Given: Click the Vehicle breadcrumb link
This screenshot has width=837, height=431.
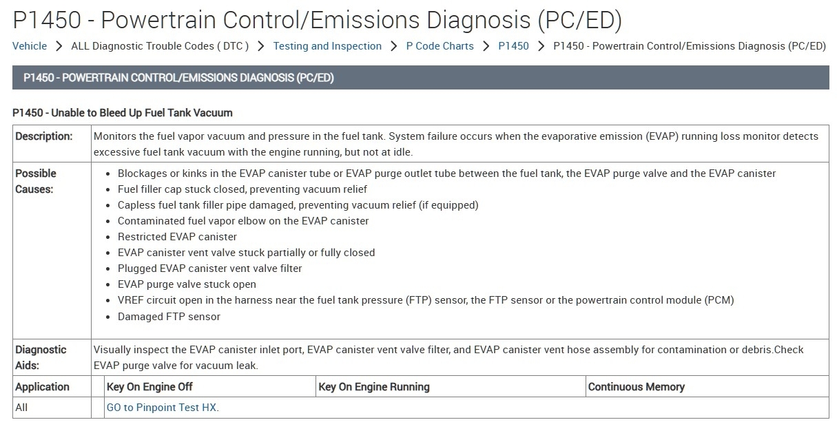Looking at the screenshot, I should [x=30, y=46].
